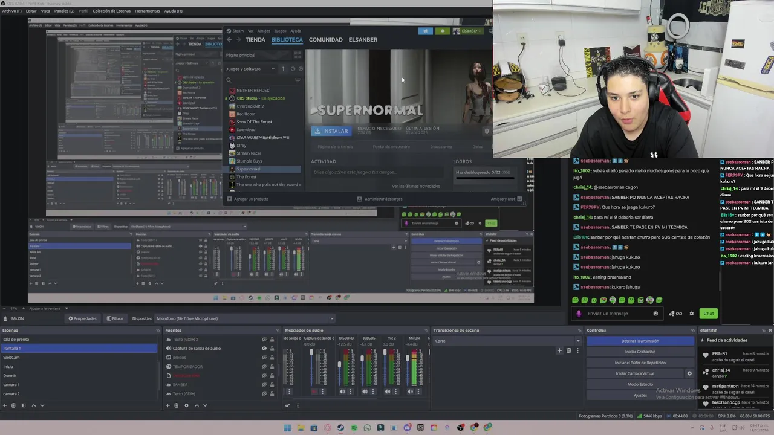Viewport: 774px width, 435px height.
Task: Move scene down in Escenas panel
Action: pyautogui.click(x=42, y=405)
